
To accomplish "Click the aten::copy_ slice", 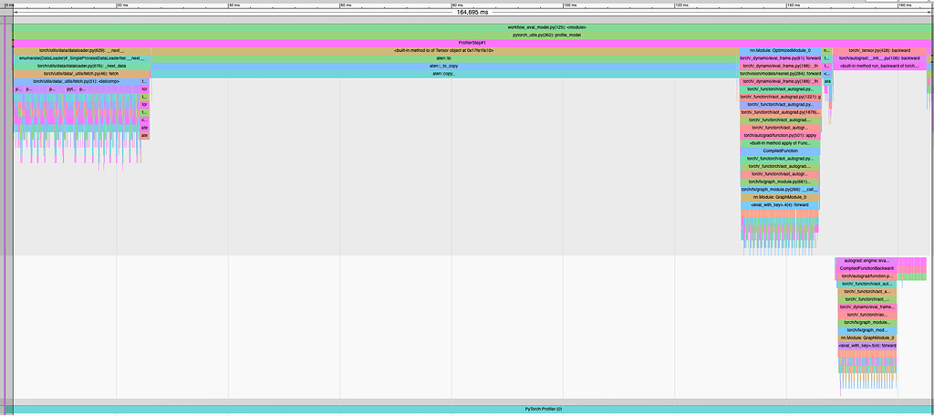I will click(x=443, y=73).
